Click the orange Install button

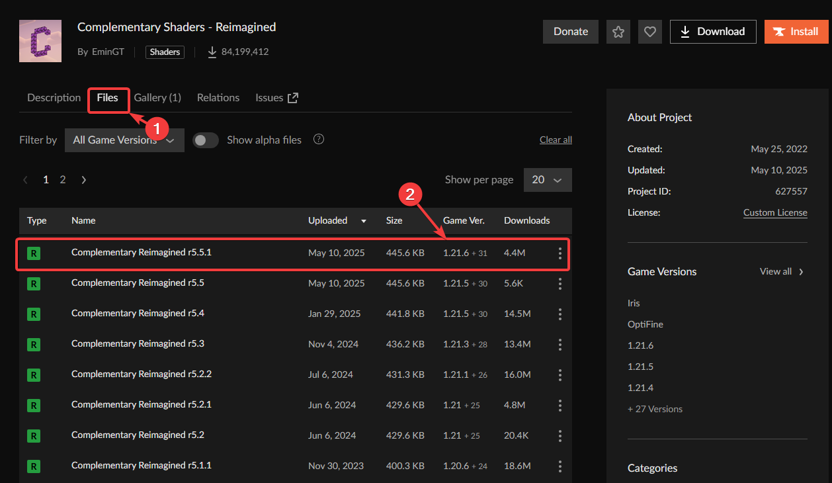796,32
